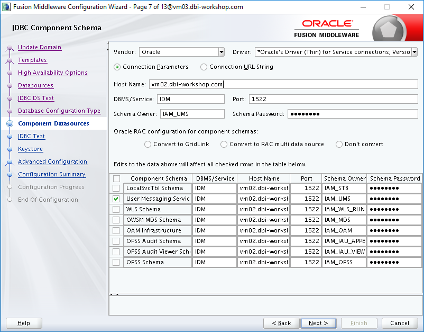Screen dimensions: 424x332
Task: Check the LocalSvcTbl Schema row checkbox
Action: (x=116, y=188)
